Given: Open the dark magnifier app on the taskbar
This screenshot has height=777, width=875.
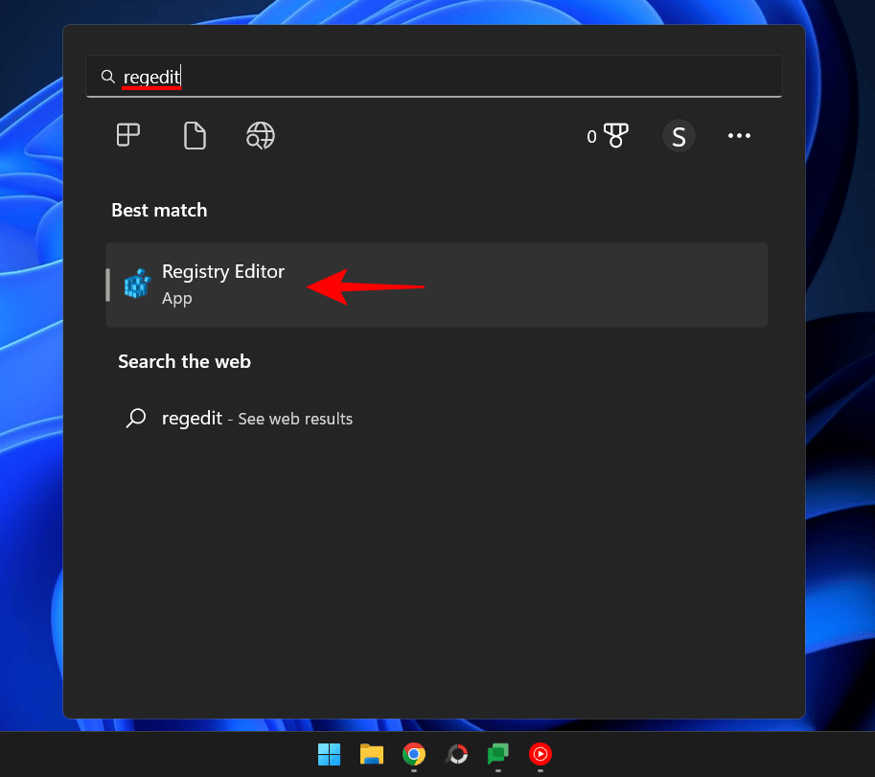Looking at the screenshot, I should pos(455,755).
